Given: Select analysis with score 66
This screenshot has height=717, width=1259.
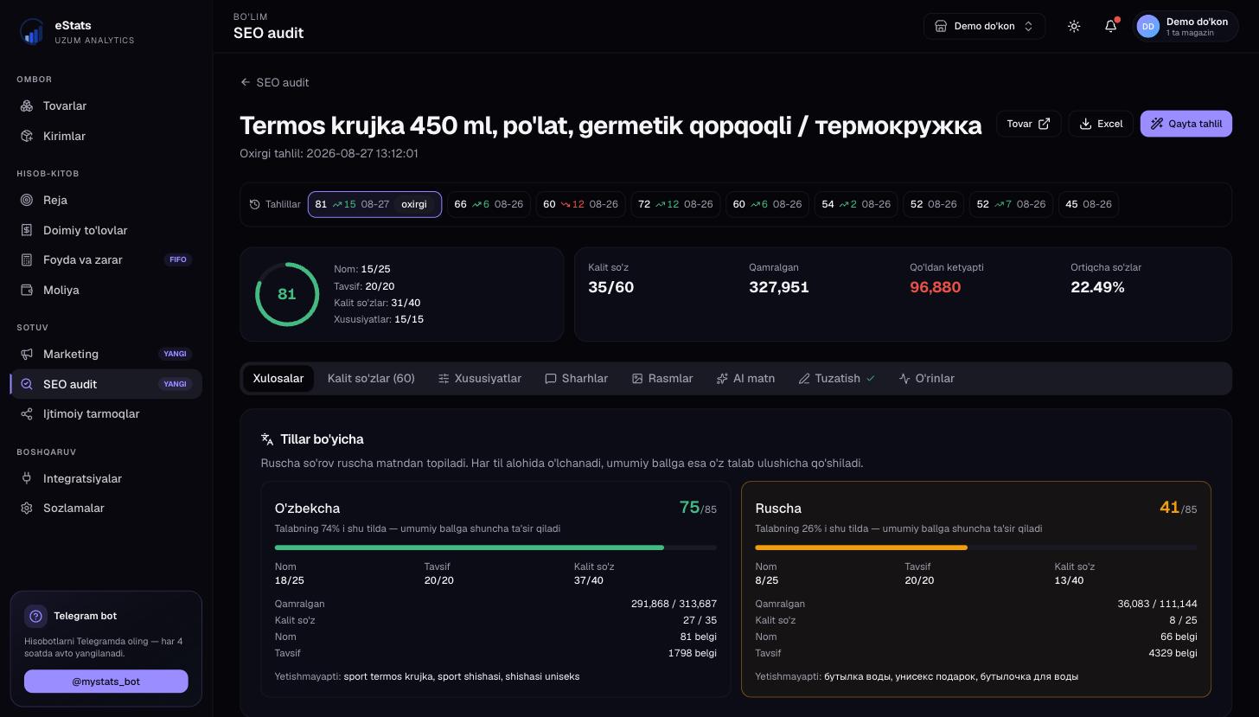Looking at the screenshot, I should coord(489,204).
